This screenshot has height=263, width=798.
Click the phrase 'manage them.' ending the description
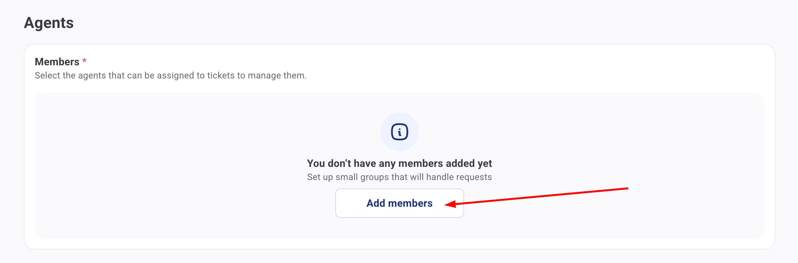click(277, 76)
